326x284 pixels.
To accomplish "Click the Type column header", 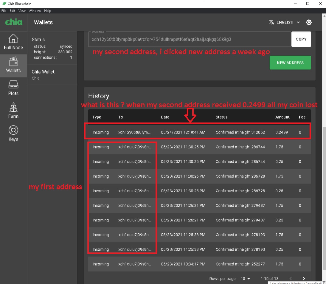I will click(x=97, y=117).
